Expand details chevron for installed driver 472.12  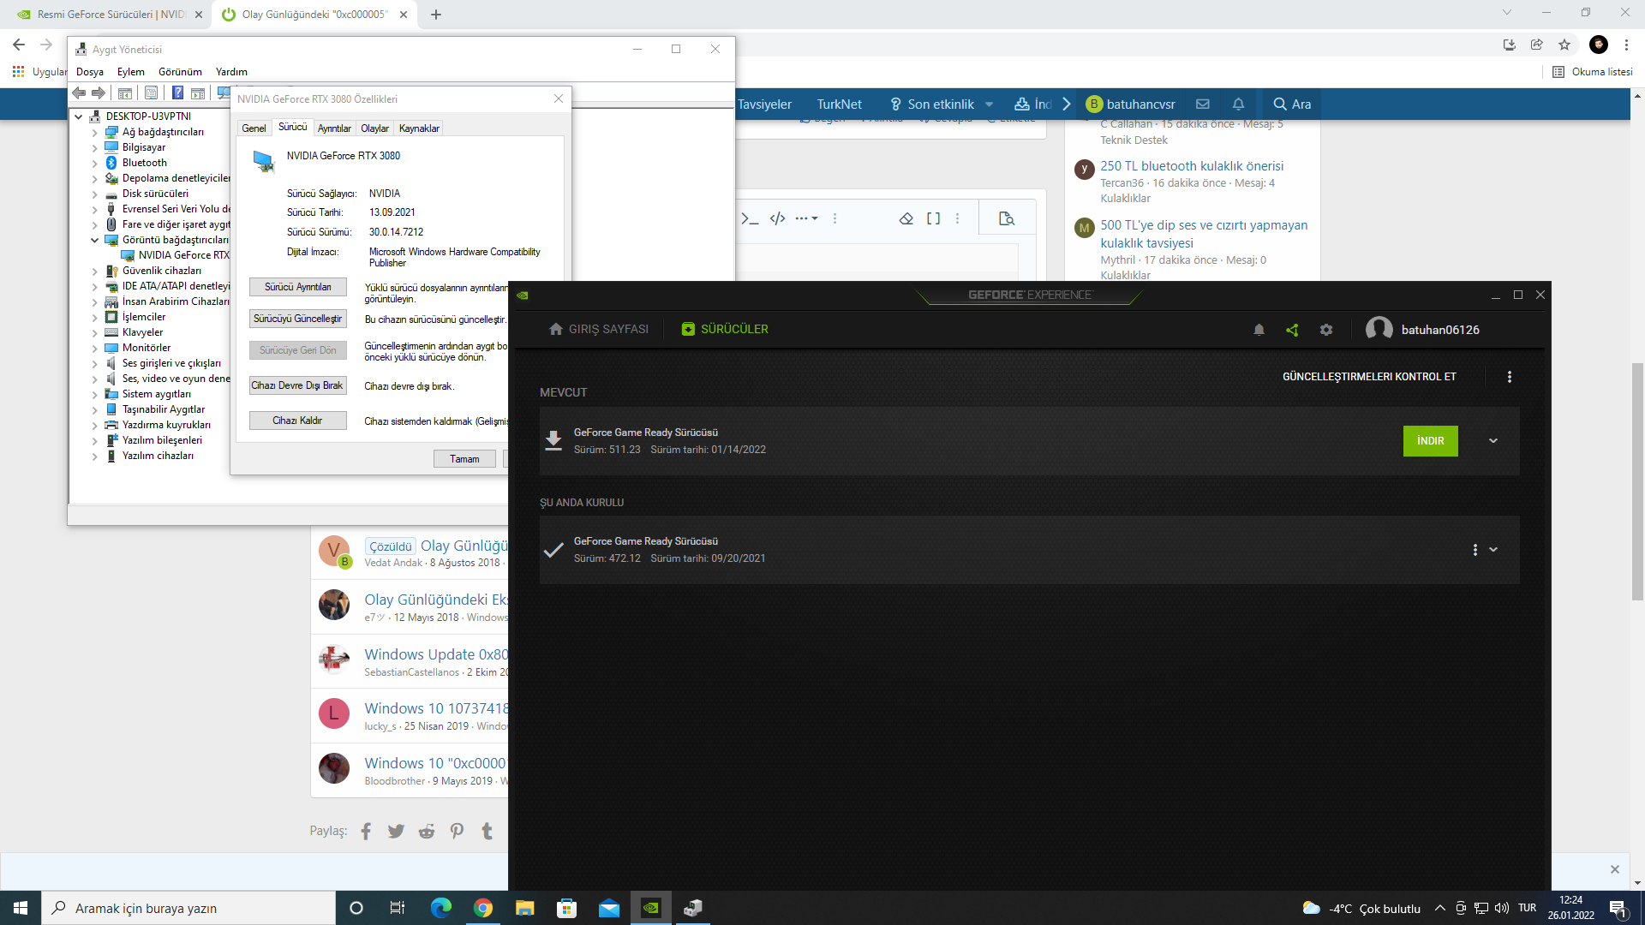tap(1493, 550)
